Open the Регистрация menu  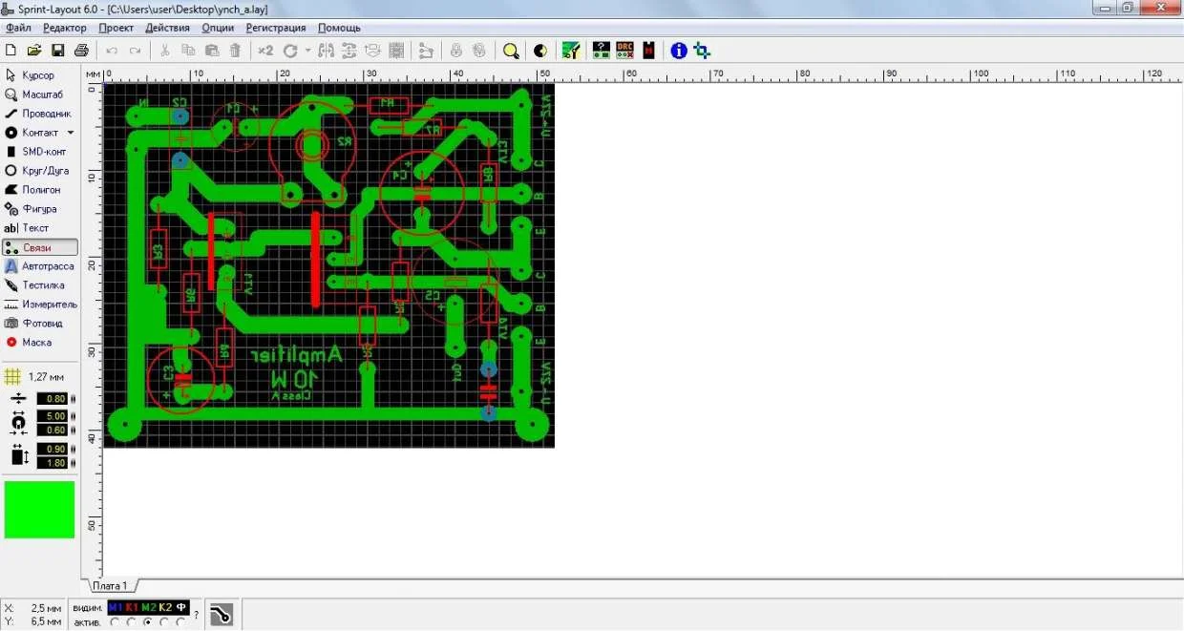tap(276, 28)
